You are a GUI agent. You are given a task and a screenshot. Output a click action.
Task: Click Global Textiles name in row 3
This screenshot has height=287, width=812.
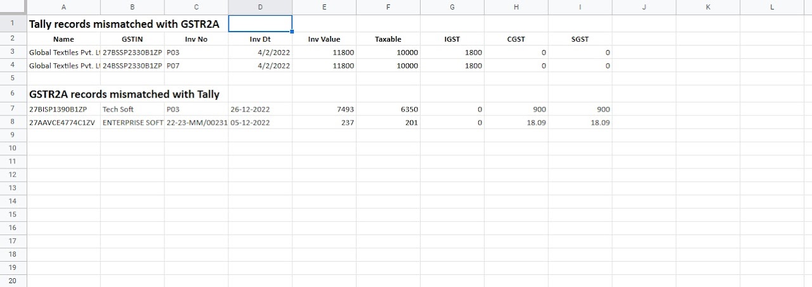(63, 52)
